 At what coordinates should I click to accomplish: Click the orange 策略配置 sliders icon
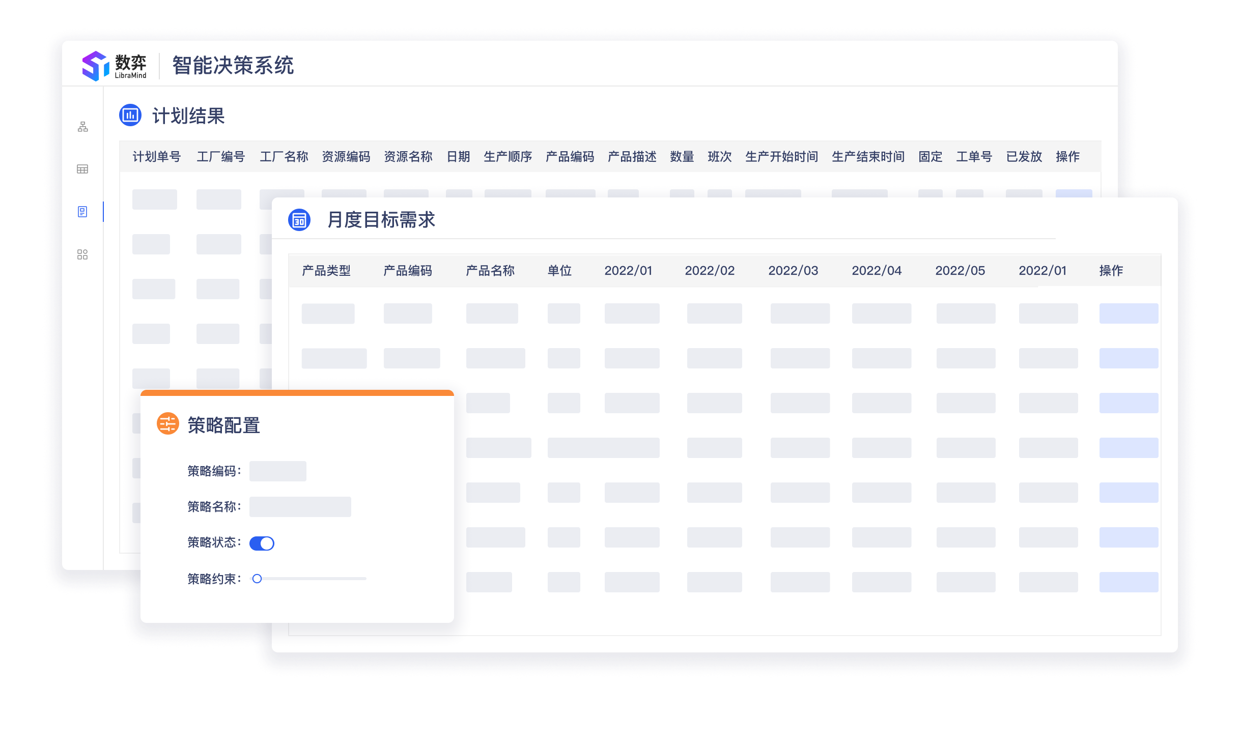point(167,423)
